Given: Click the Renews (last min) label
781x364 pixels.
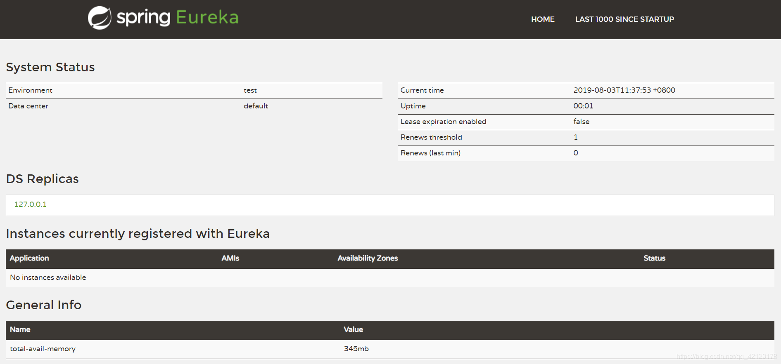Looking at the screenshot, I should 430,153.
